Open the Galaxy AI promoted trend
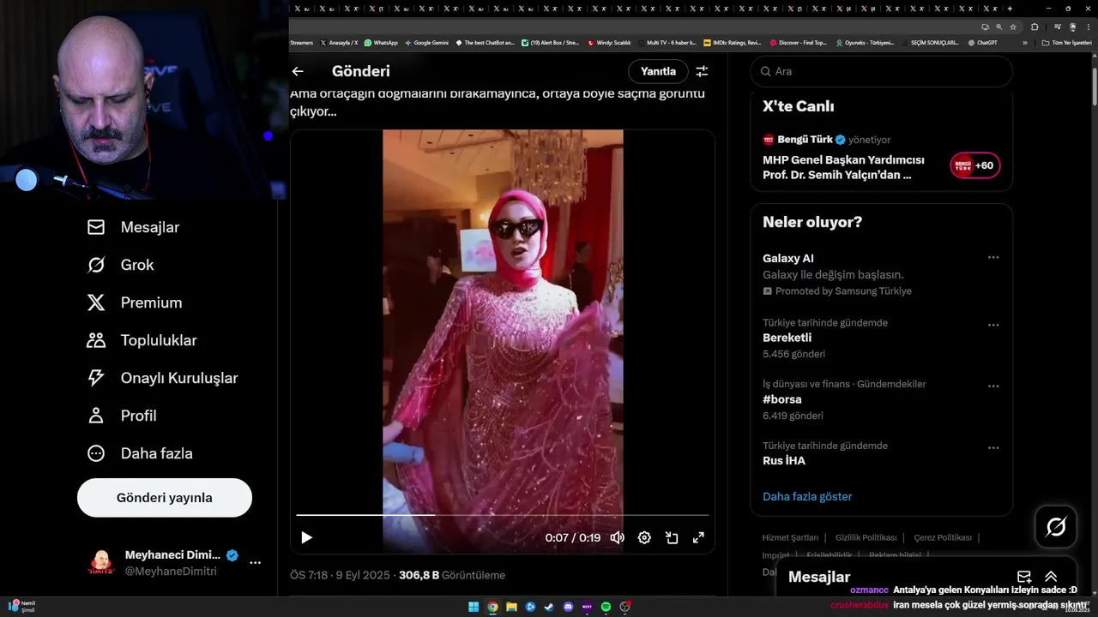 click(882, 274)
